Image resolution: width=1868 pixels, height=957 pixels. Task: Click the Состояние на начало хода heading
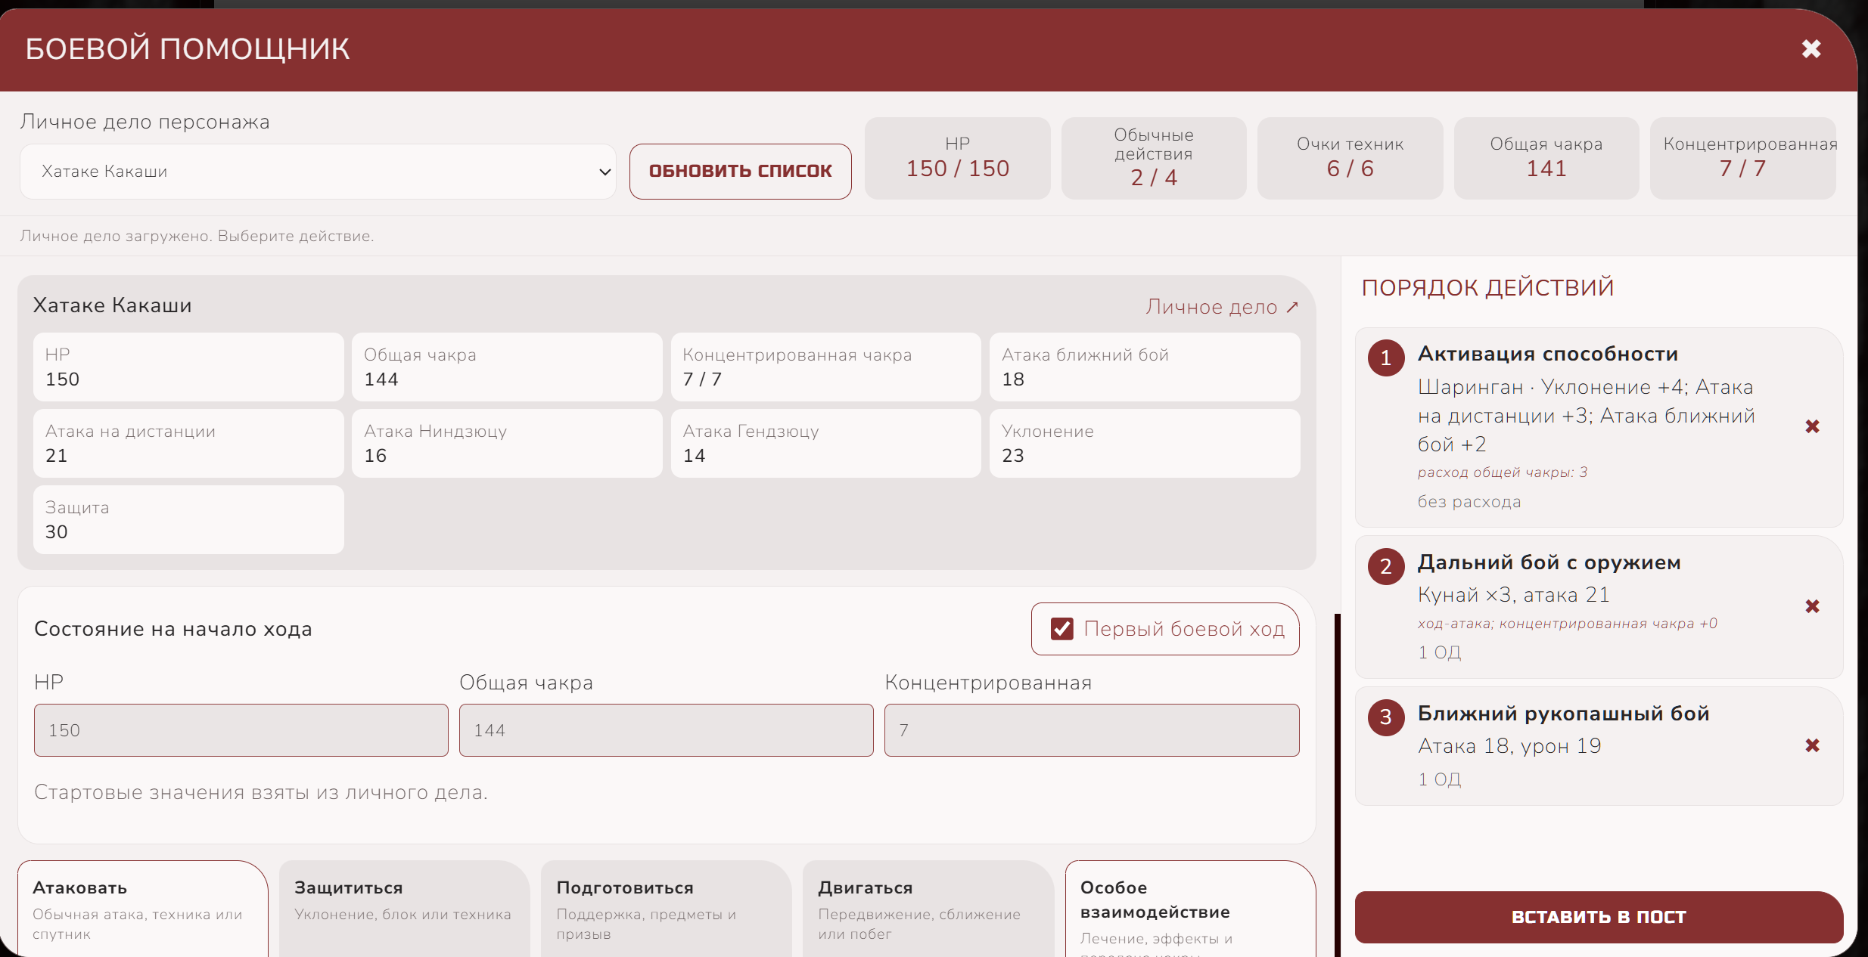tap(173, 629)
